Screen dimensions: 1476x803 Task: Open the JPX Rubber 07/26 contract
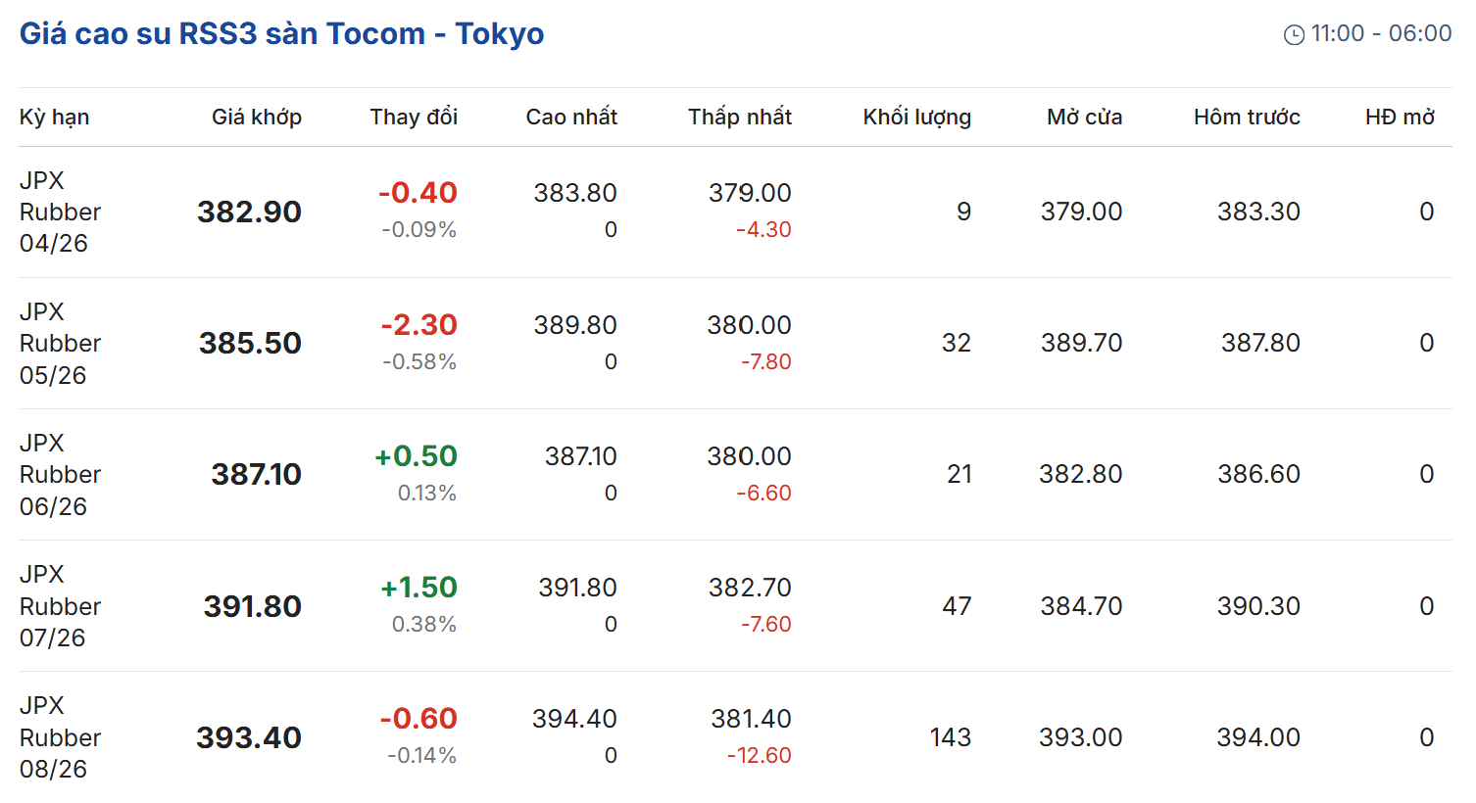click(x=60, y=606)
